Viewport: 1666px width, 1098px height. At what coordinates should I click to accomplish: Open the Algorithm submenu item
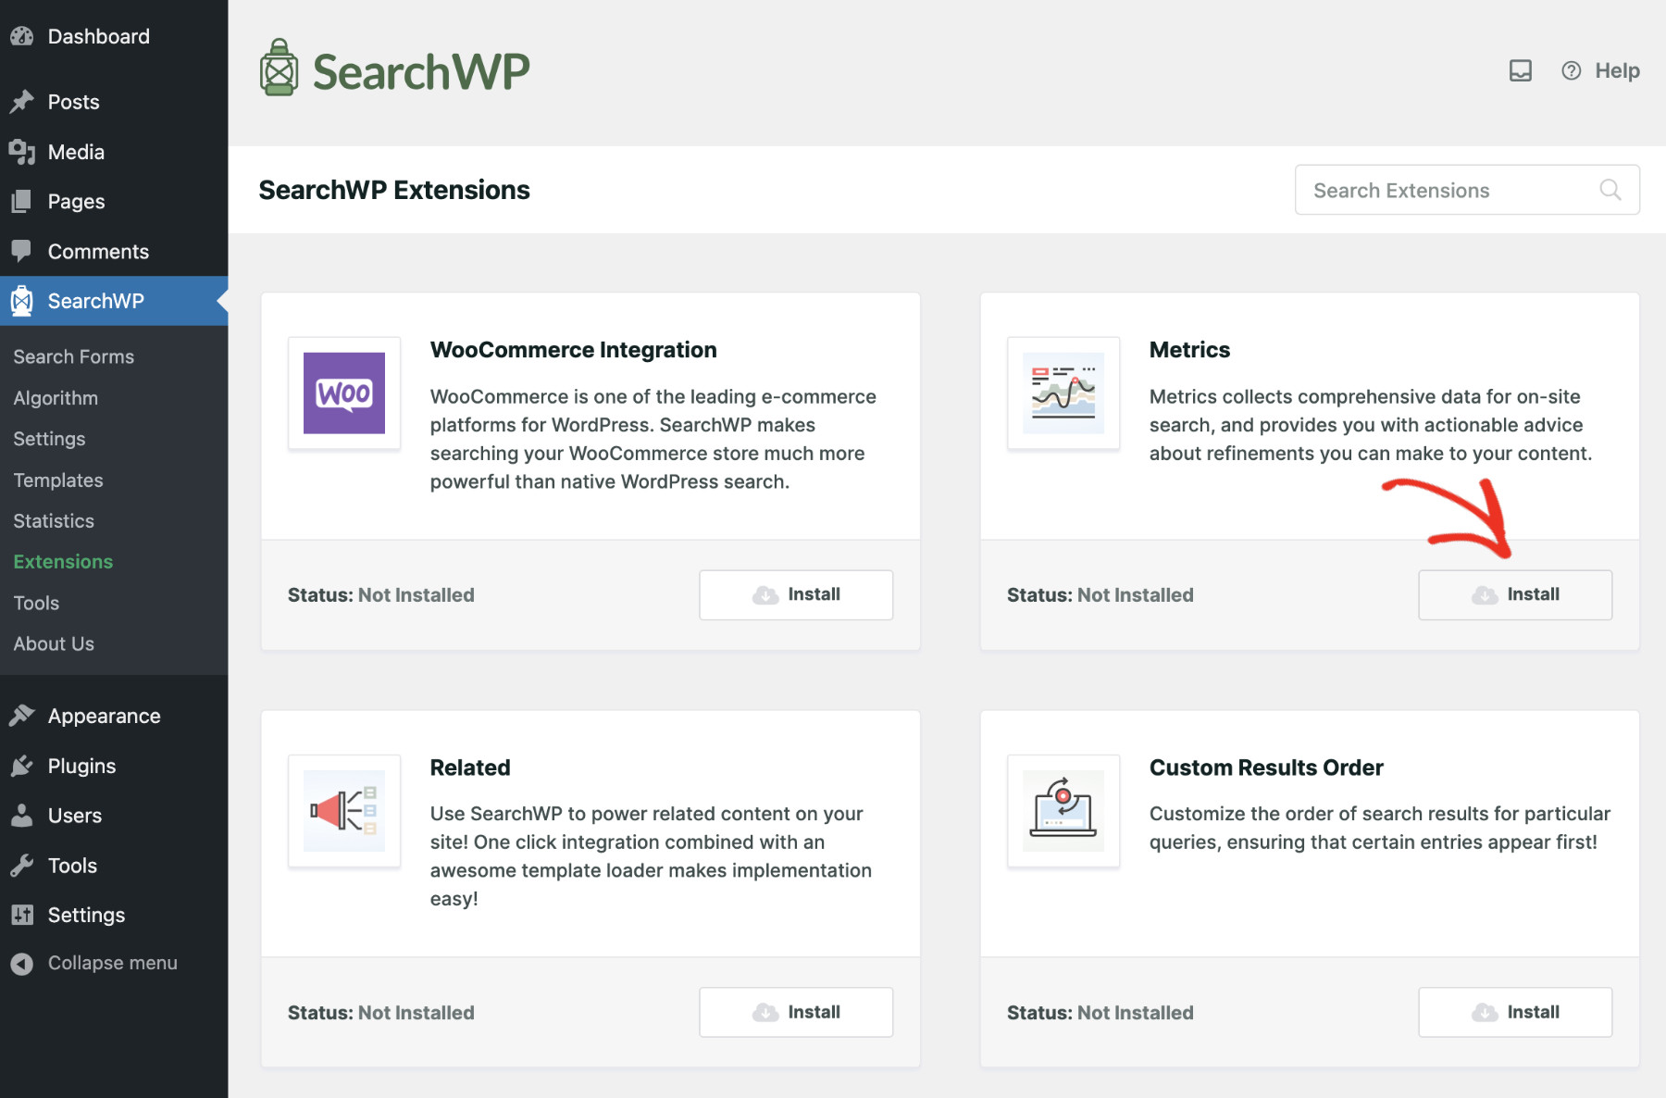tap(56, 398)
